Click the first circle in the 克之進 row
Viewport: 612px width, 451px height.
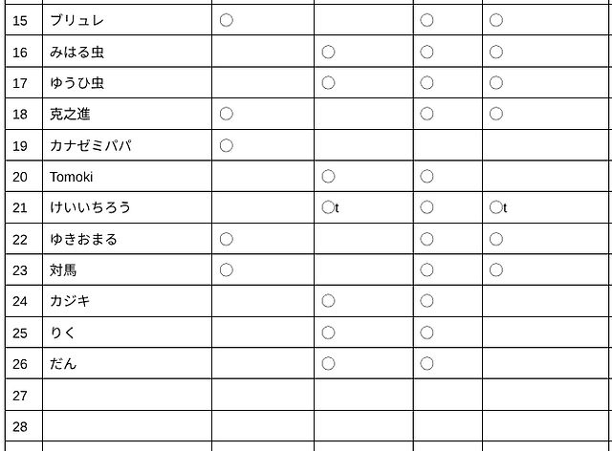coord(227,114)
